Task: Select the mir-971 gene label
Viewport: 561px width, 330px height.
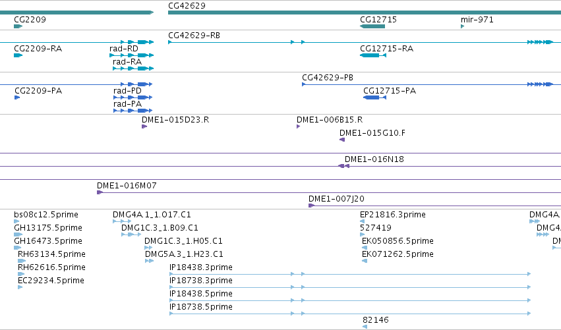Action: pos(477,19)
